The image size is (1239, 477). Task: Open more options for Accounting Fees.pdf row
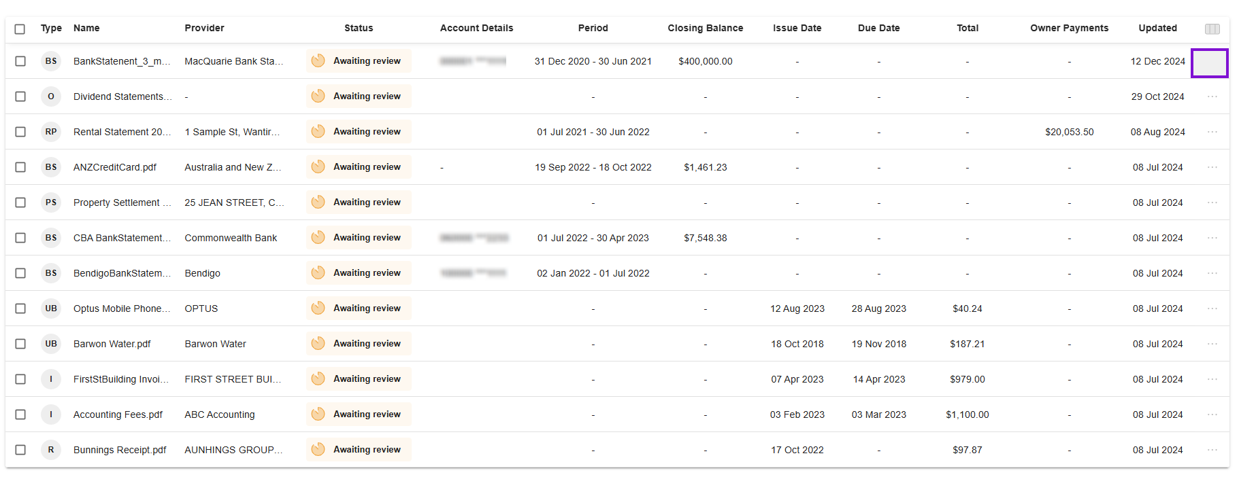[1212, 414]
